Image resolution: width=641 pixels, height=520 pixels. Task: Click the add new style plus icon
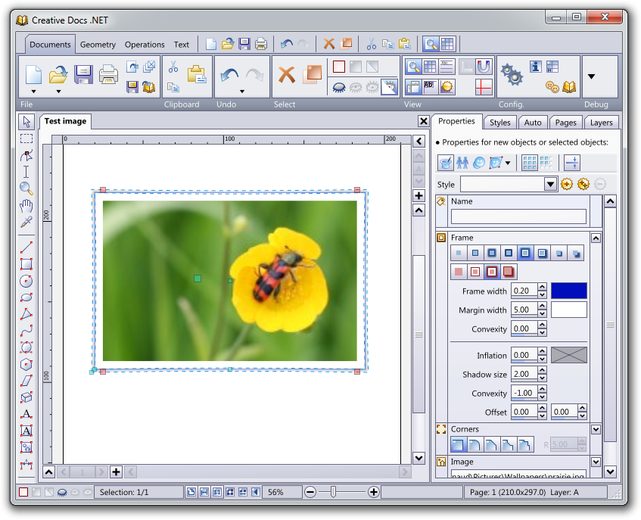point(567,185)
